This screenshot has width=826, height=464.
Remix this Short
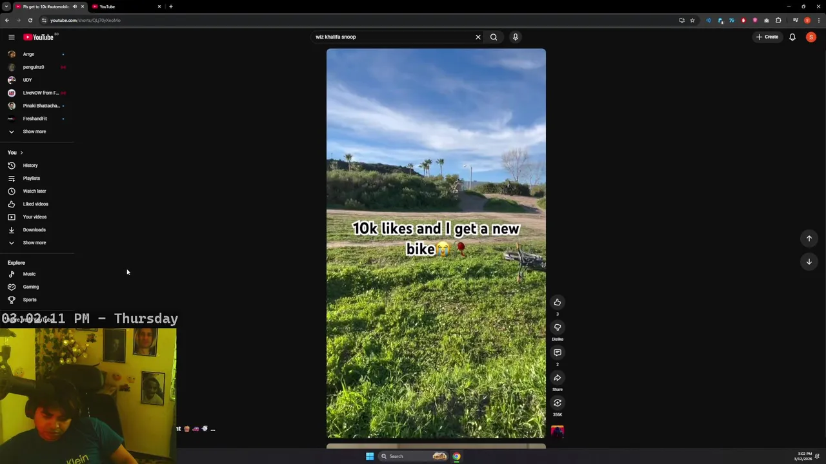click(x=558, y=403)
